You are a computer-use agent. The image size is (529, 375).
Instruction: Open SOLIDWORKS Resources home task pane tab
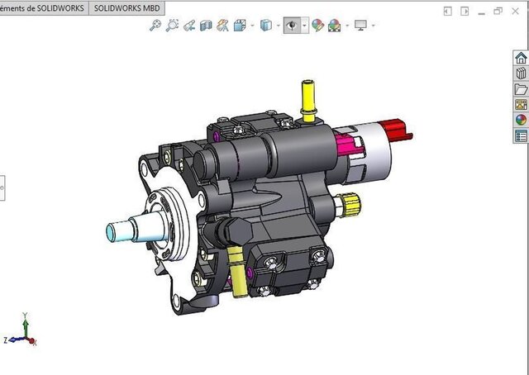[x=521, y=58]
